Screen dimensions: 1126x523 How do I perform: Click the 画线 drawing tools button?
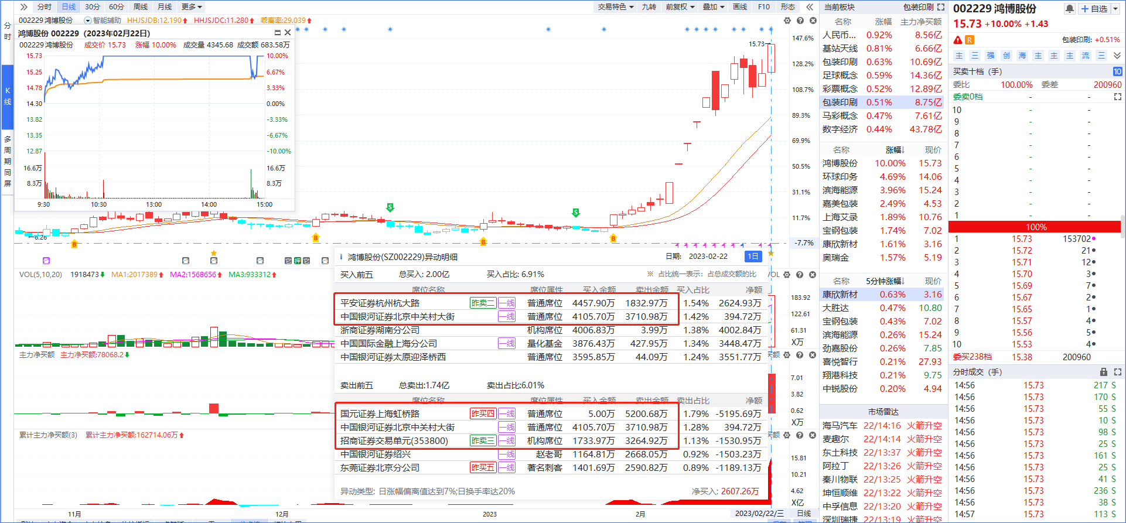coord(741,7)
